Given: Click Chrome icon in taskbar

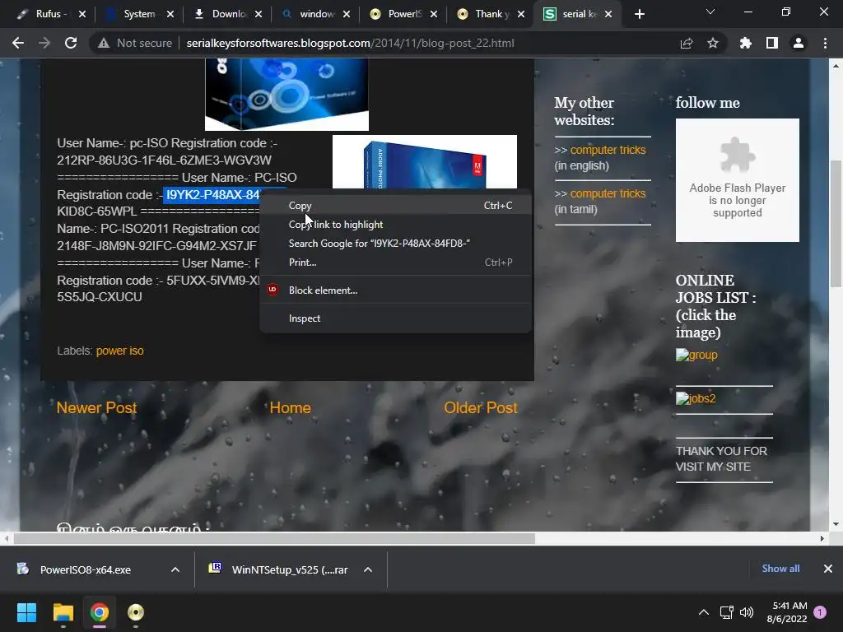Looking at the screenshot, I should [x=100, y=612].
